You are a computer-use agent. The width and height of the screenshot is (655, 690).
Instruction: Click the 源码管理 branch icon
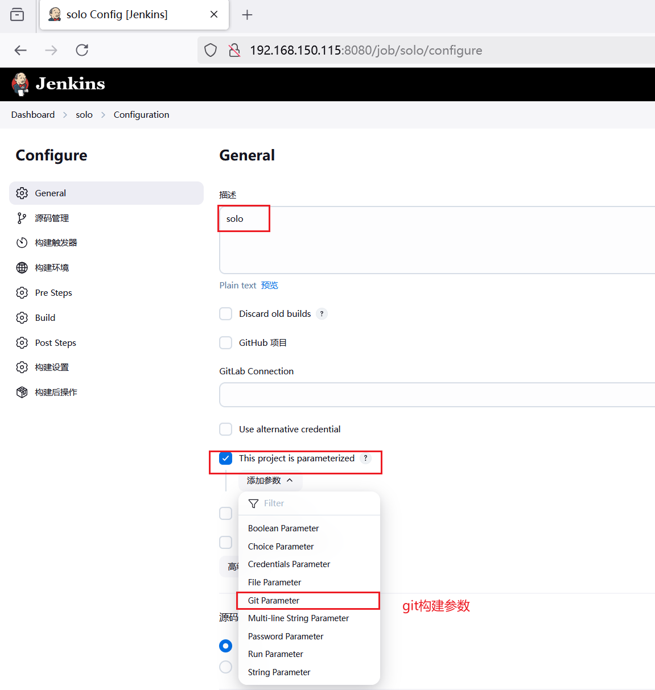tap(22, 218)
